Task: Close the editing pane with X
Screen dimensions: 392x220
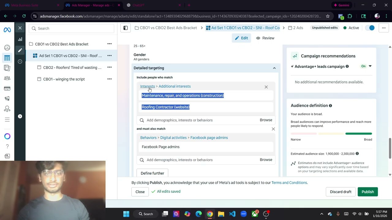Action: (20, 28)
